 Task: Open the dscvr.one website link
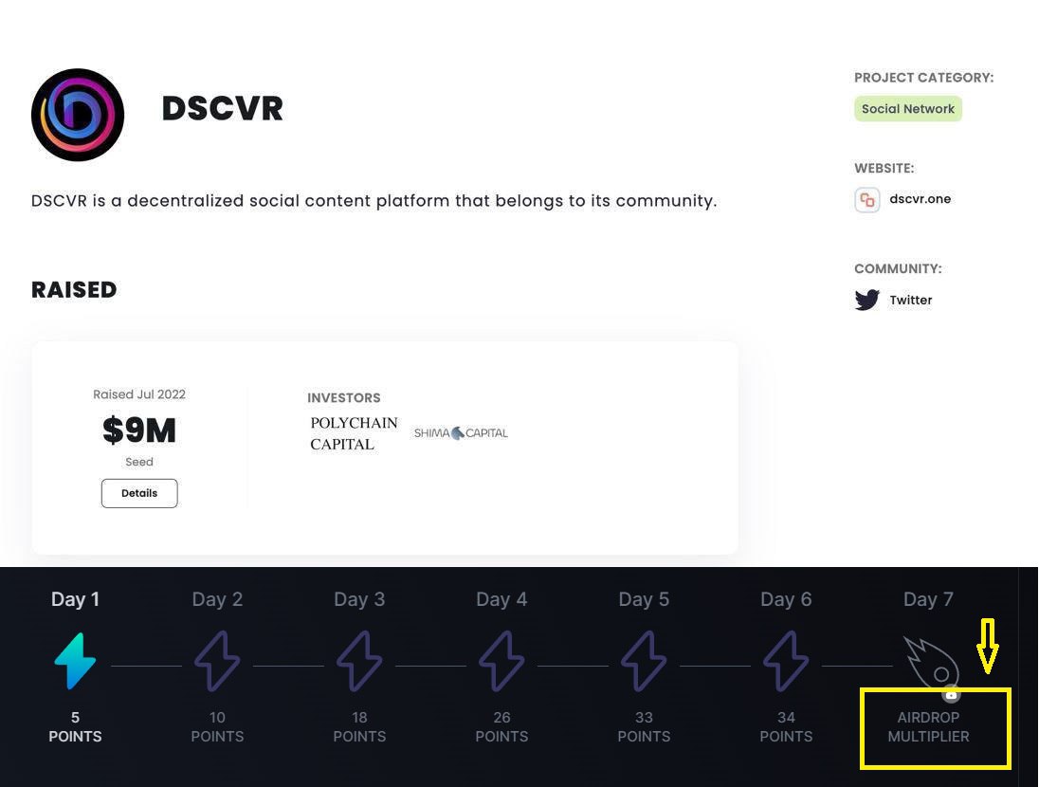[x=920, y=199]
